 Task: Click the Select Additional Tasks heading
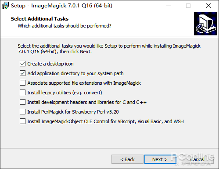pos(39,19)
